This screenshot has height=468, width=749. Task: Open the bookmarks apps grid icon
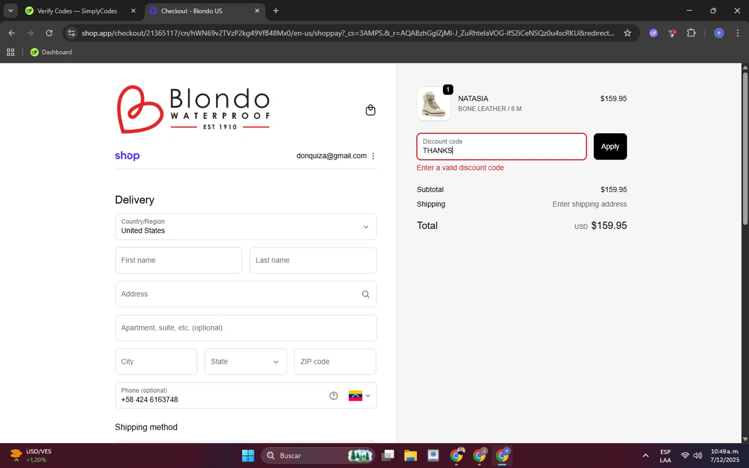[10, 52]
